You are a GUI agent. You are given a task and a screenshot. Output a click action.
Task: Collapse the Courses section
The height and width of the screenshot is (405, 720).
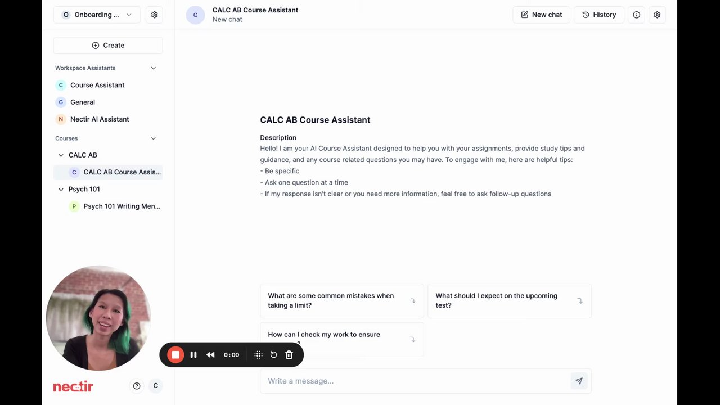pyautogui.click(x=153, y=138)
